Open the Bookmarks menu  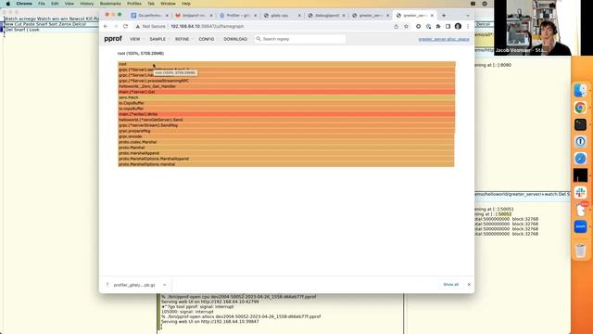tap(110, 4)
